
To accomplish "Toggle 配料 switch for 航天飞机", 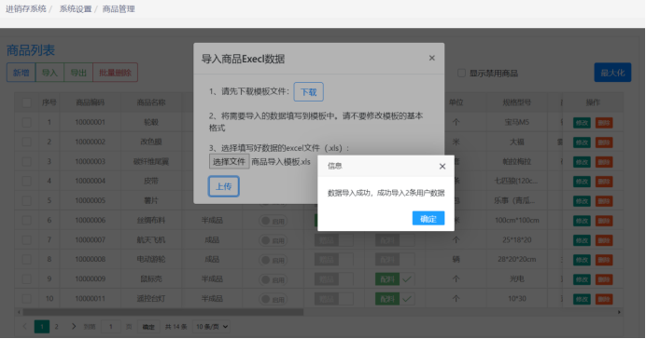I will [x=395, y=240].
